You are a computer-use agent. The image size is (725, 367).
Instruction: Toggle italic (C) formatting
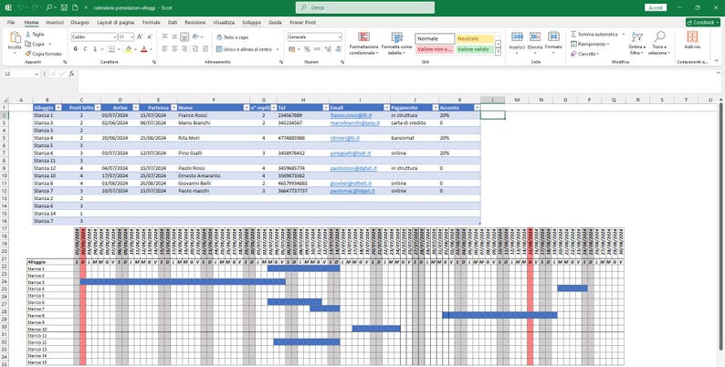85,49
